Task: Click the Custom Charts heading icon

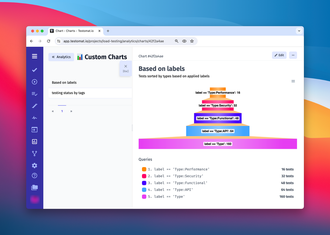Action: point(80,57)
